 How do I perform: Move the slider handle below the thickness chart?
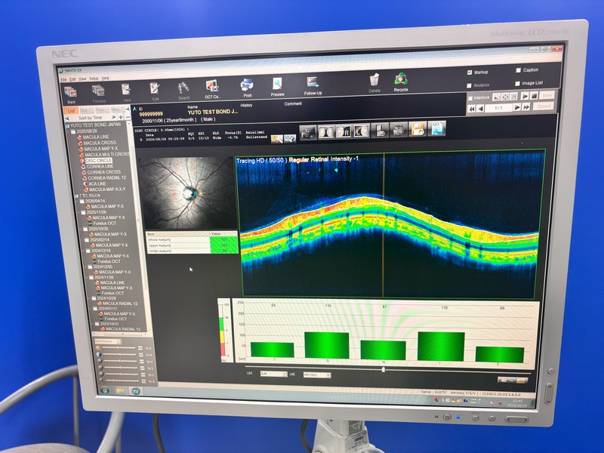pyautogui.click(x=383, y=369)
